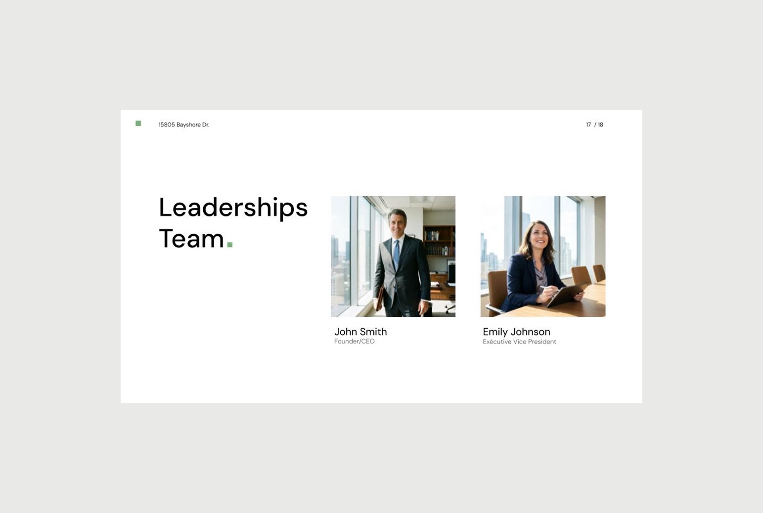The height and width of the screenshot is (513, 763).
Task: Select the word "Team" in the title
Action: tap(191, 239)
